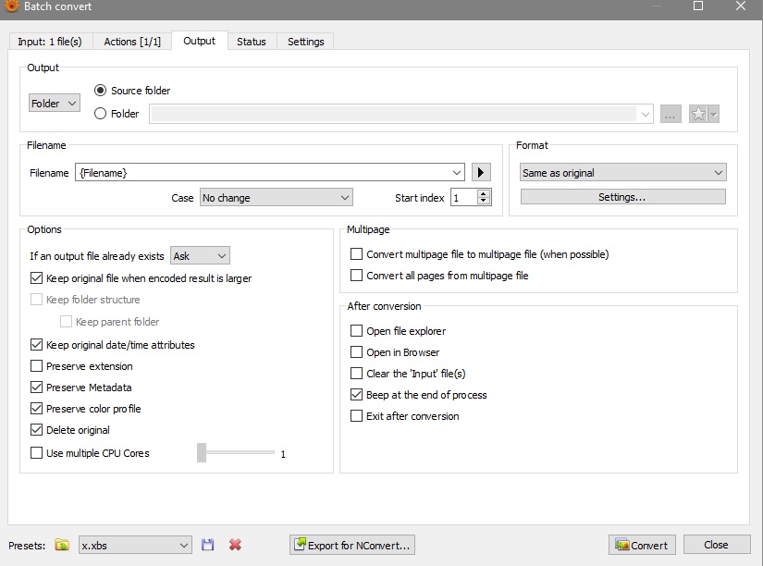This screenshot has height=566, width=763.
Task: Expand the Format dropdown 'Same as original'
Action: point(623,173)
